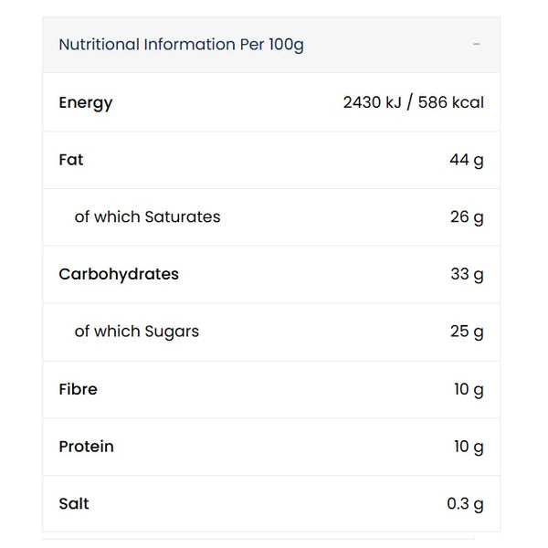Screen dimensions: 548x548
Task: Collapse the Nutritional Information minus icon
Action: pos(476,45)
